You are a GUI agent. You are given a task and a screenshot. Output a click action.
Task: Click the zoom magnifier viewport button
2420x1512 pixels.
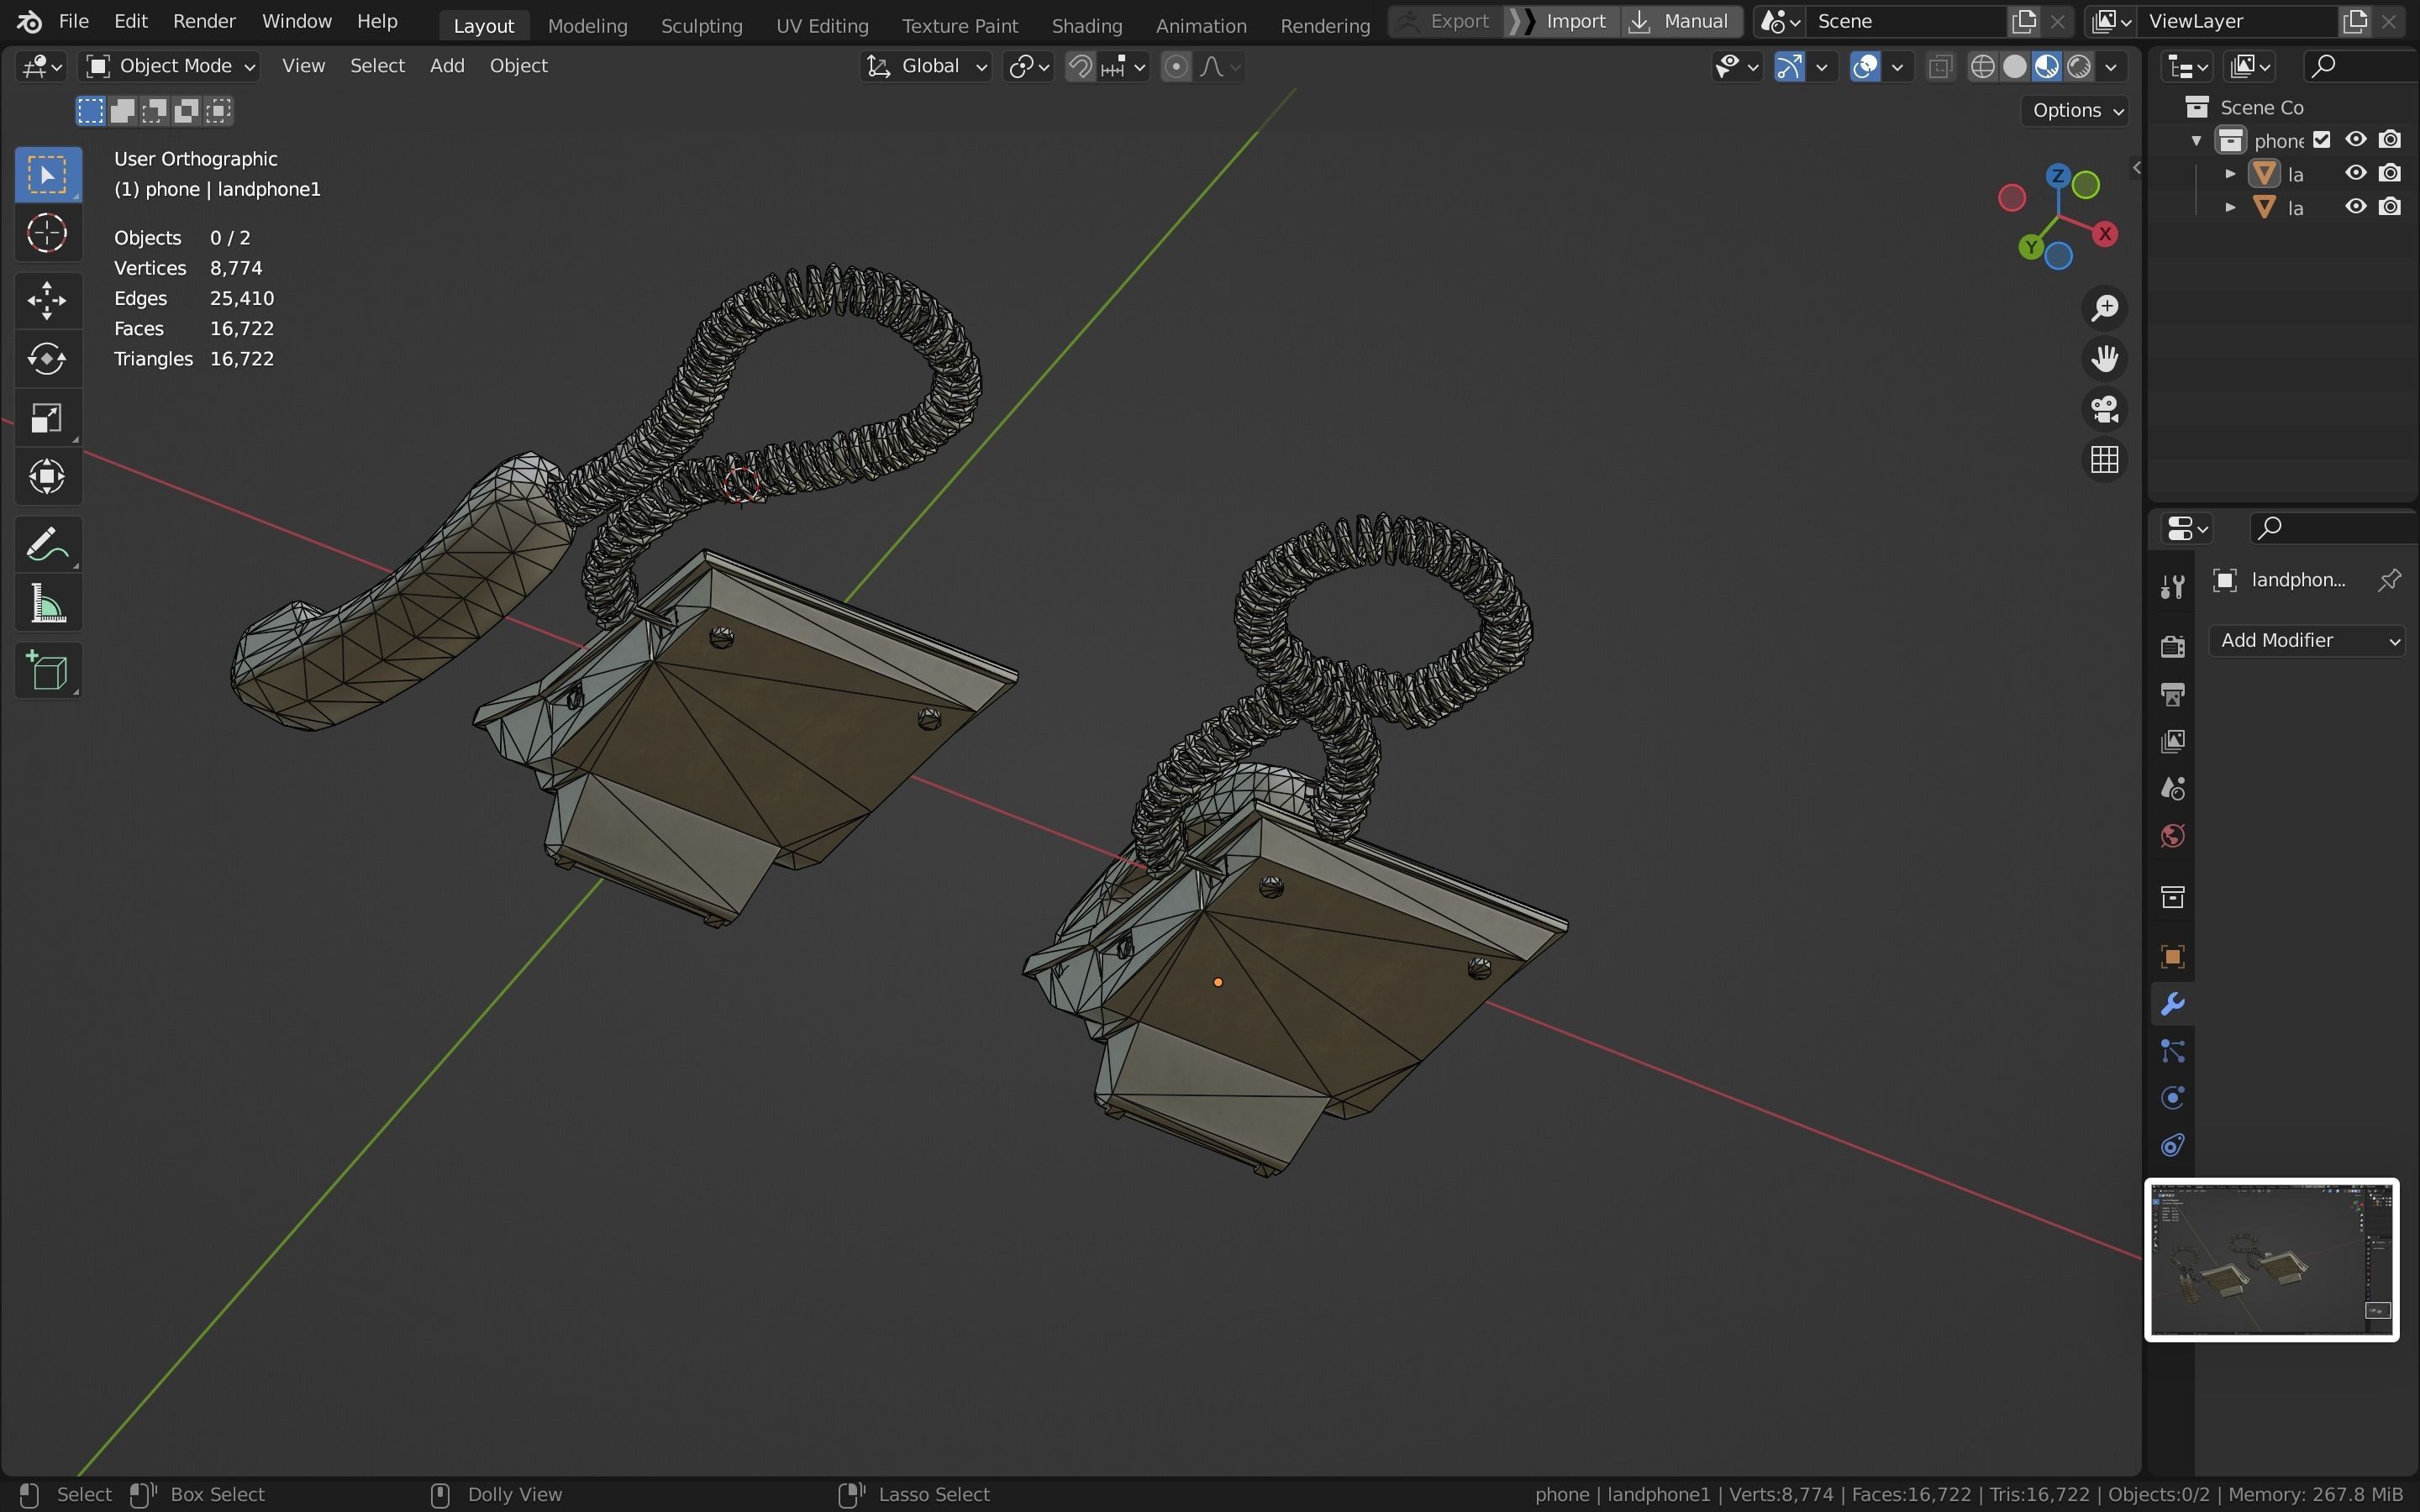(2104, 308)
